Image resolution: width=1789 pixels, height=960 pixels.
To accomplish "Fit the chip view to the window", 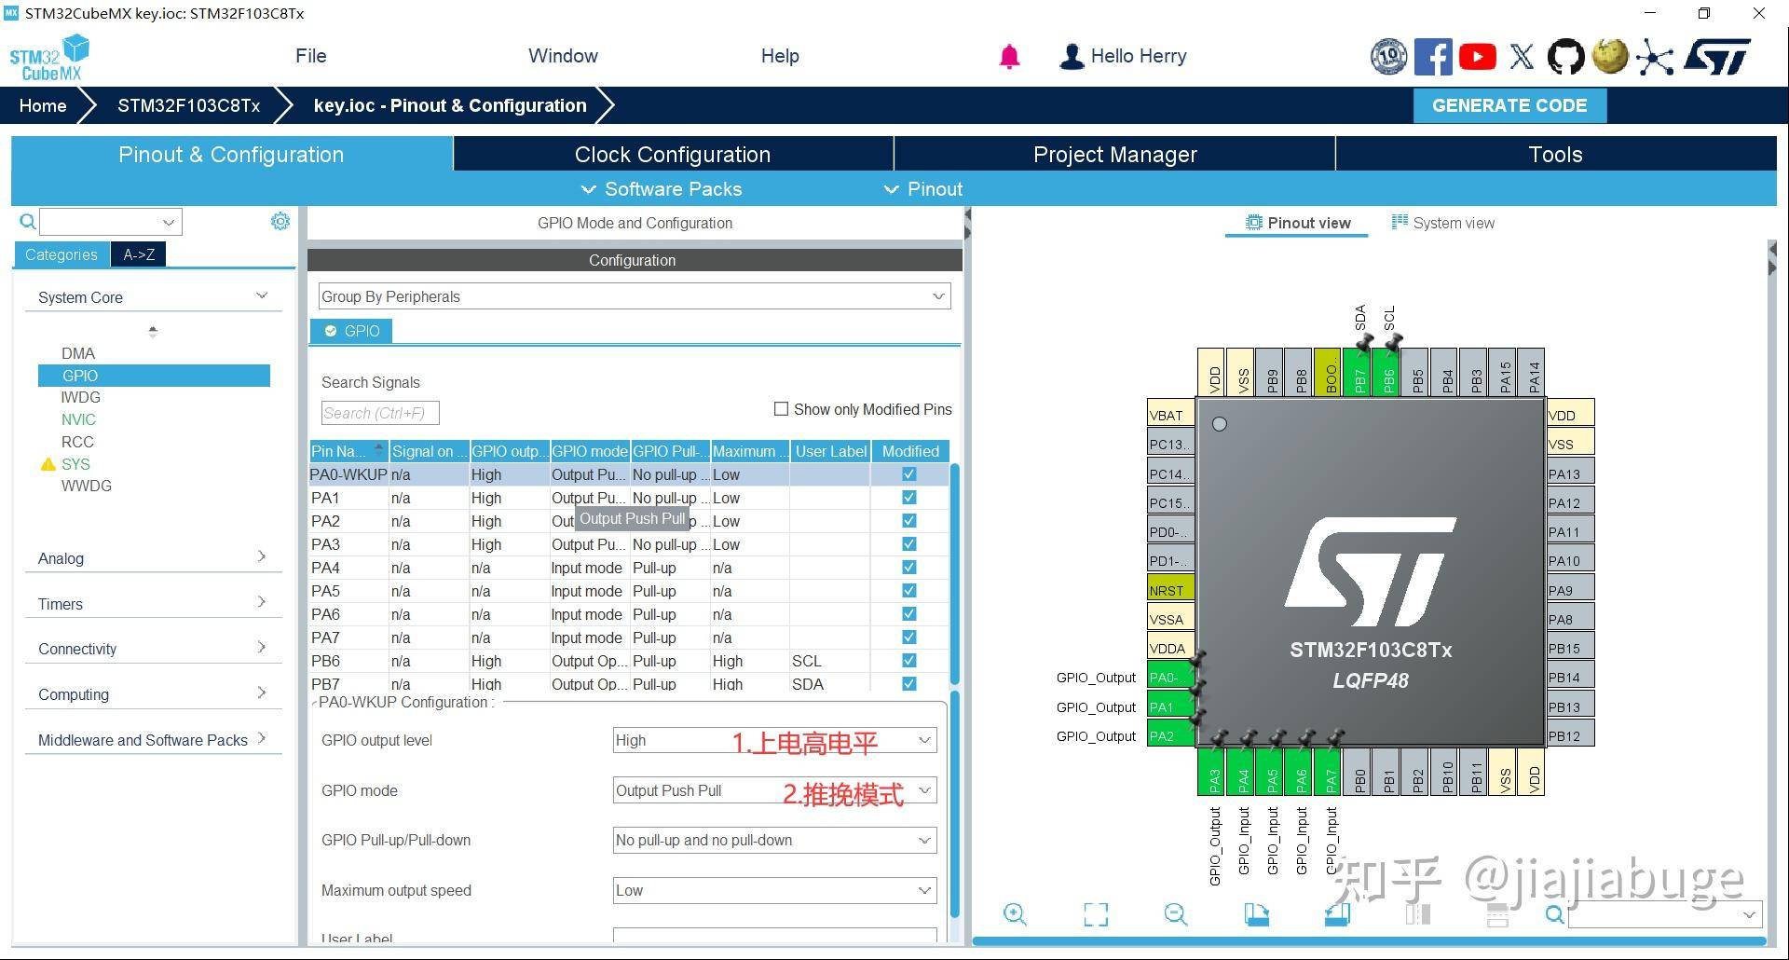I will tap(1096, 914).
